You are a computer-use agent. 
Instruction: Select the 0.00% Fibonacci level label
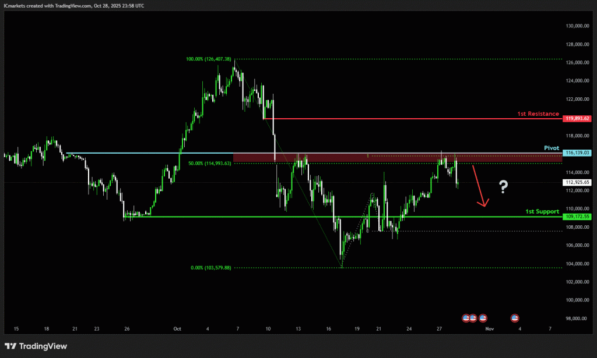[210, 268]
